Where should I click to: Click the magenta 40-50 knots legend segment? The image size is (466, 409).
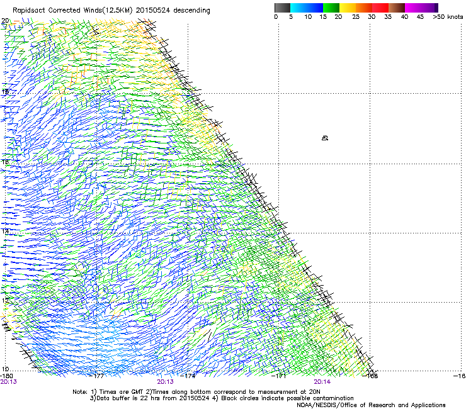point(421,8)
